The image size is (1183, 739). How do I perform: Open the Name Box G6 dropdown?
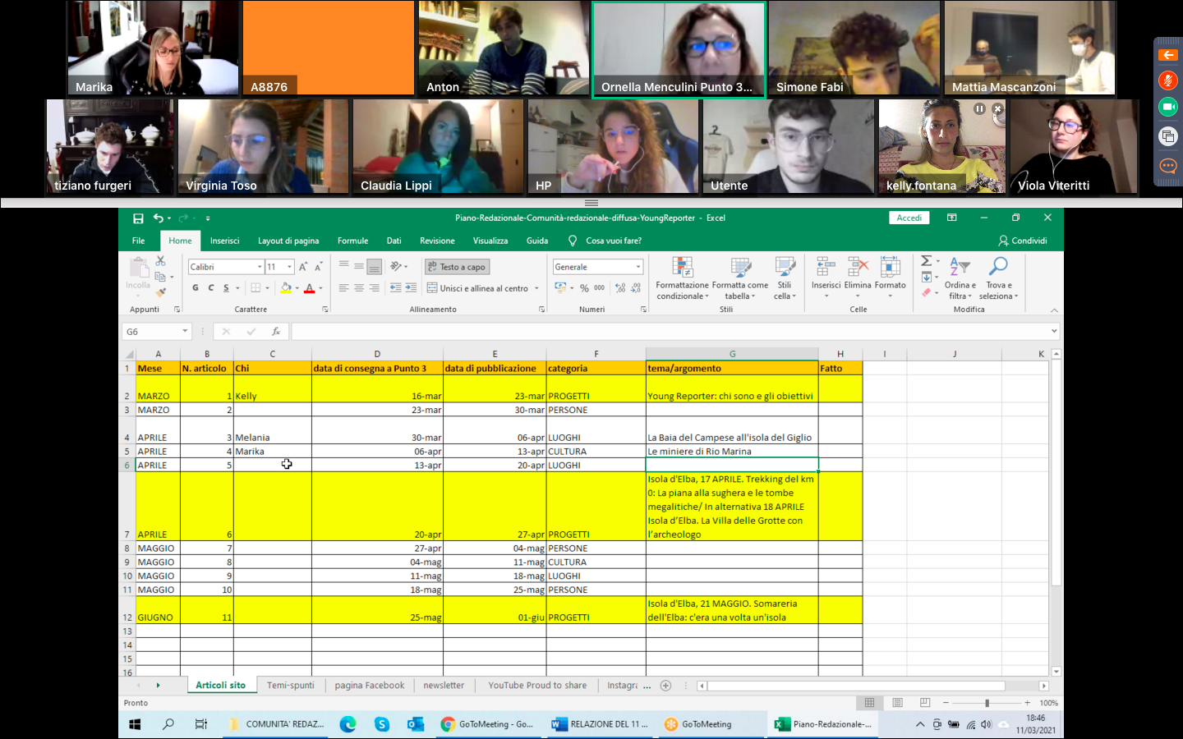185,332
